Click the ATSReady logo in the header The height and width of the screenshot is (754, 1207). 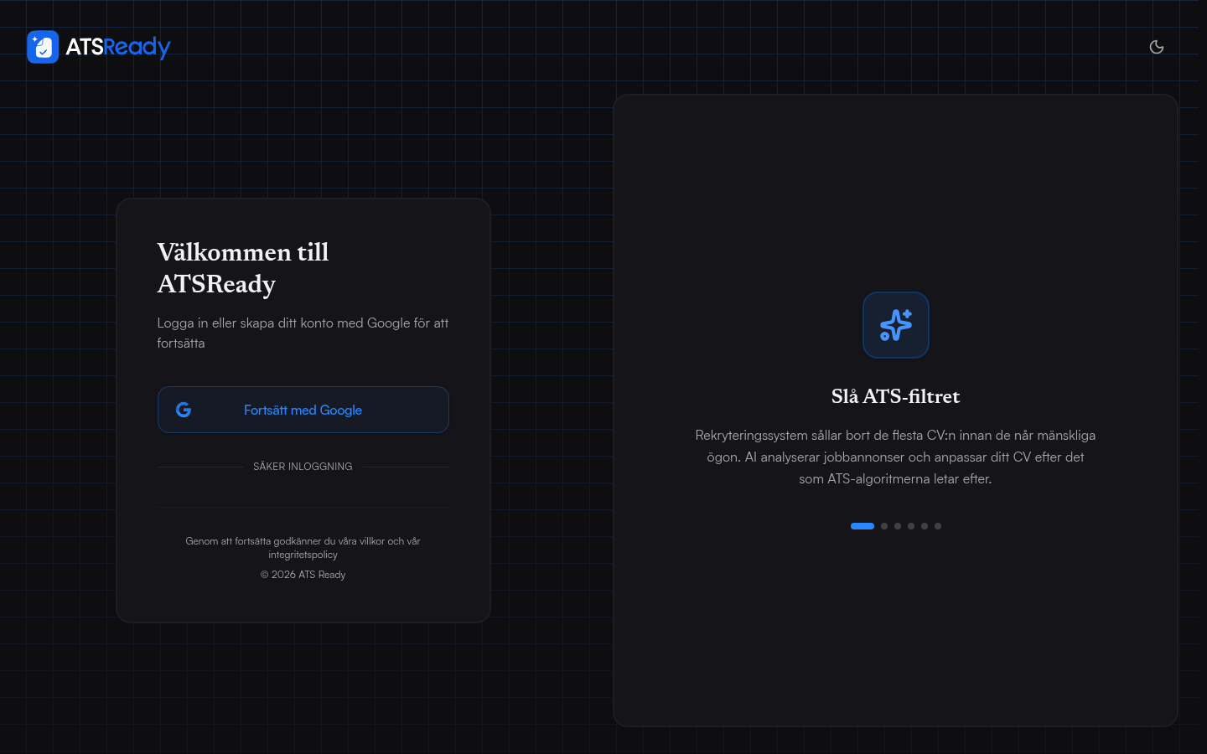[x=99, y=47]
